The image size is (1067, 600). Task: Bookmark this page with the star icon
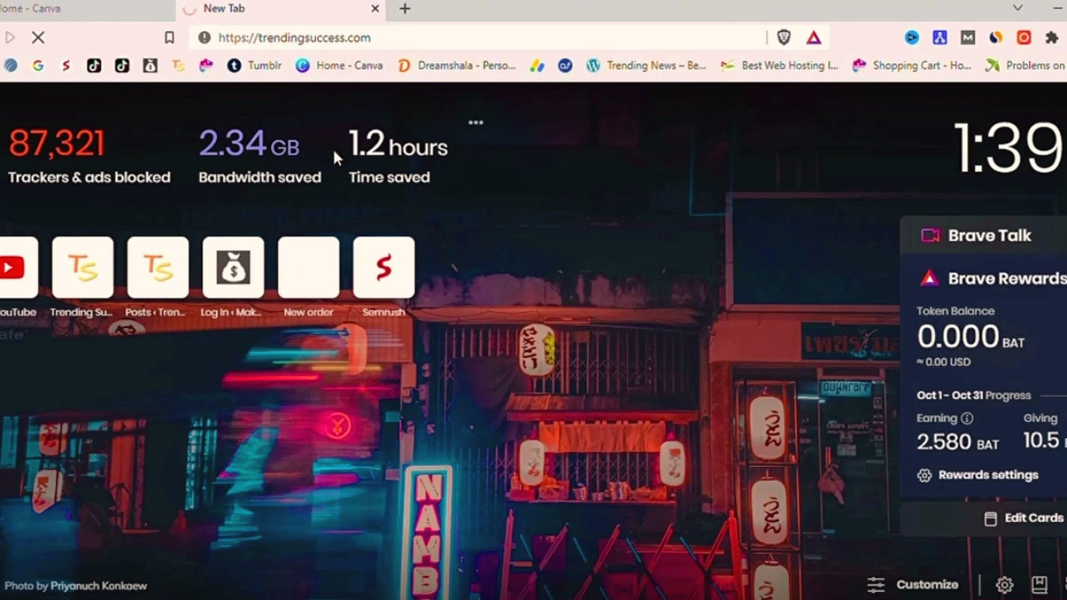(x=169, y=38)
